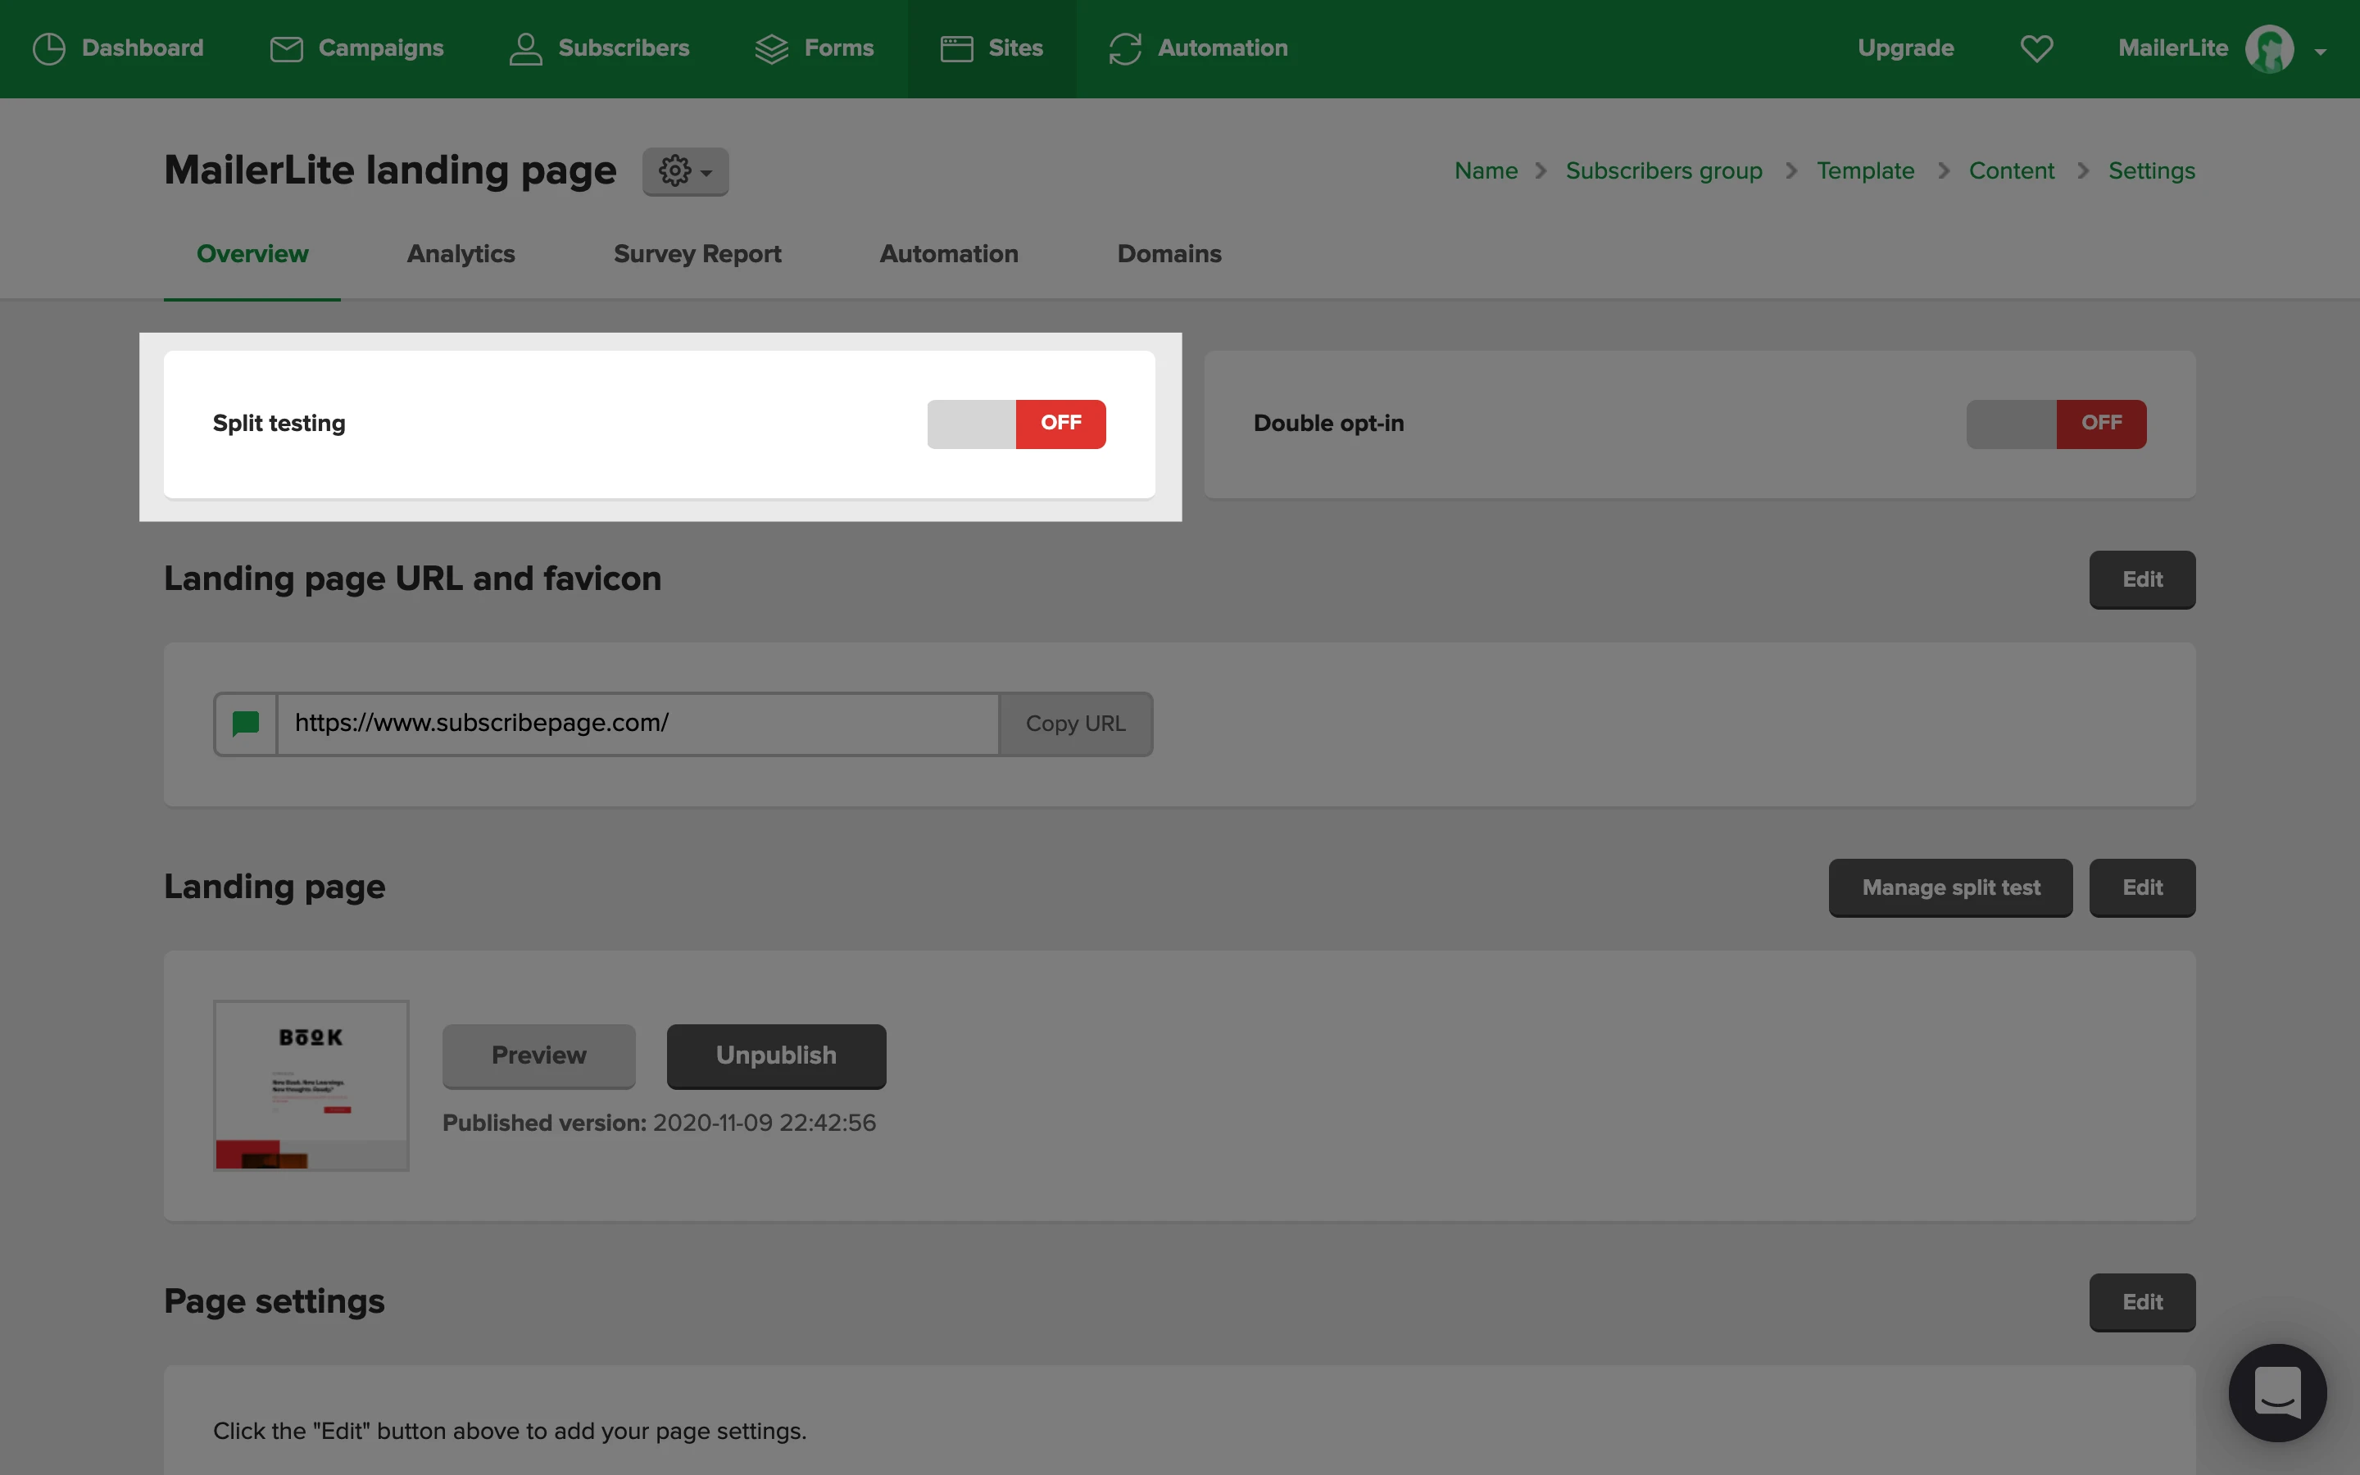2360x1475 pixels.
Task: Click the subscribepage.com URL field
Action: click(x=638, y=724)
